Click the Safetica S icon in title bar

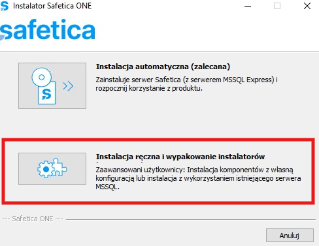point(5,6)
